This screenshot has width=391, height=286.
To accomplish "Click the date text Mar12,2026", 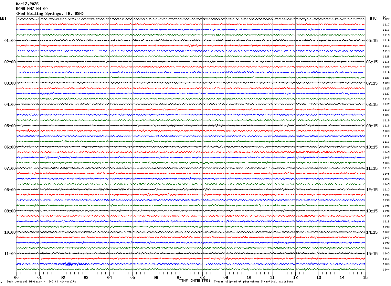I will point(27,4).
